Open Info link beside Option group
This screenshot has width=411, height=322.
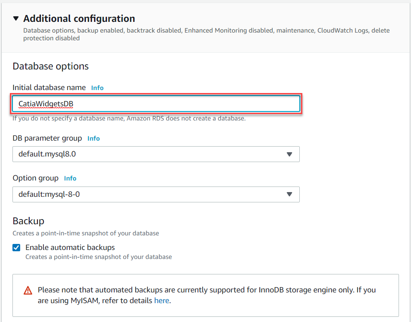(70, 178)
